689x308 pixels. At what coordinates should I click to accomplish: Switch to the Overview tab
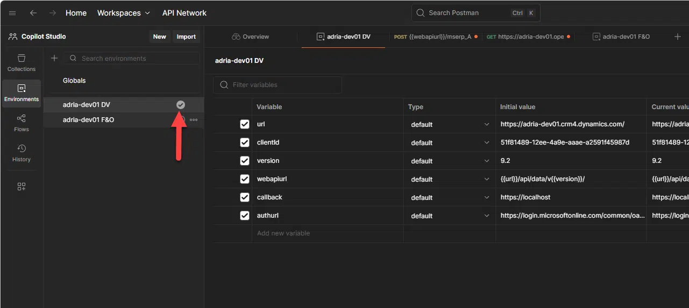[251, 37]
